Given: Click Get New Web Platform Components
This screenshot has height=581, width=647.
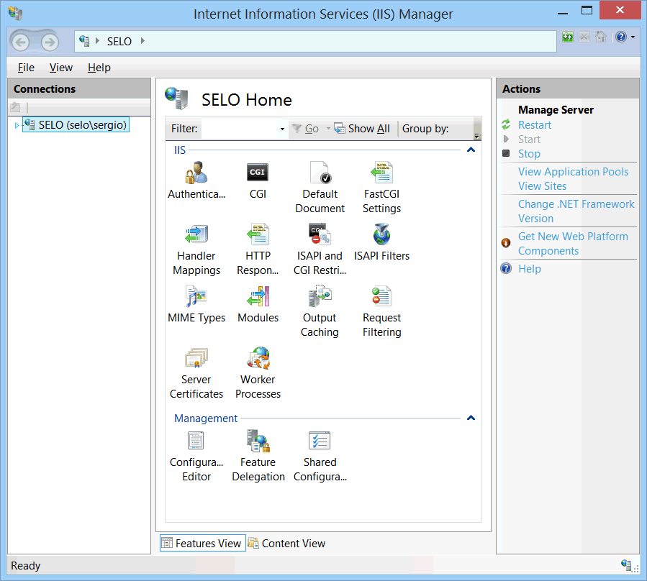Looking at the screenshot, I should [x=573, y=243].
